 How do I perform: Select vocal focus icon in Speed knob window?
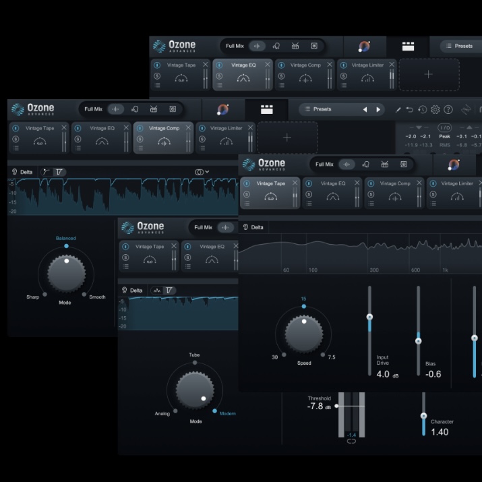click(365, 164)
